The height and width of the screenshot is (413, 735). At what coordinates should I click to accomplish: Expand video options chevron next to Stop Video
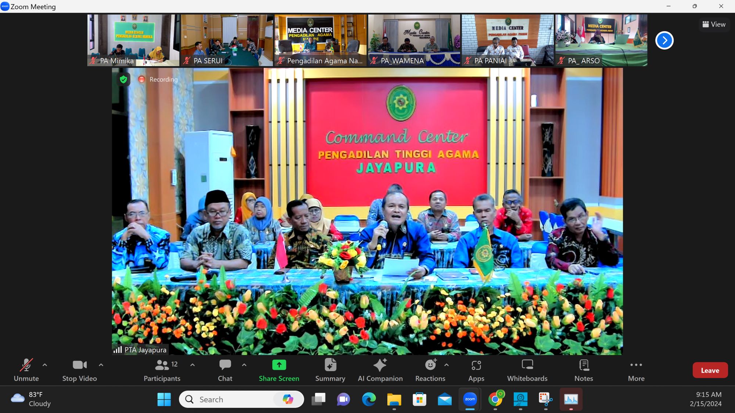tap(101, 365)
